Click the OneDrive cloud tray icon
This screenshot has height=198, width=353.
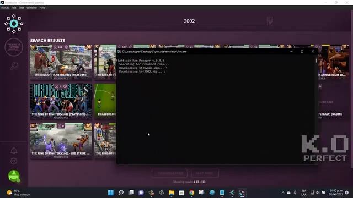click(x=288, y=193)
